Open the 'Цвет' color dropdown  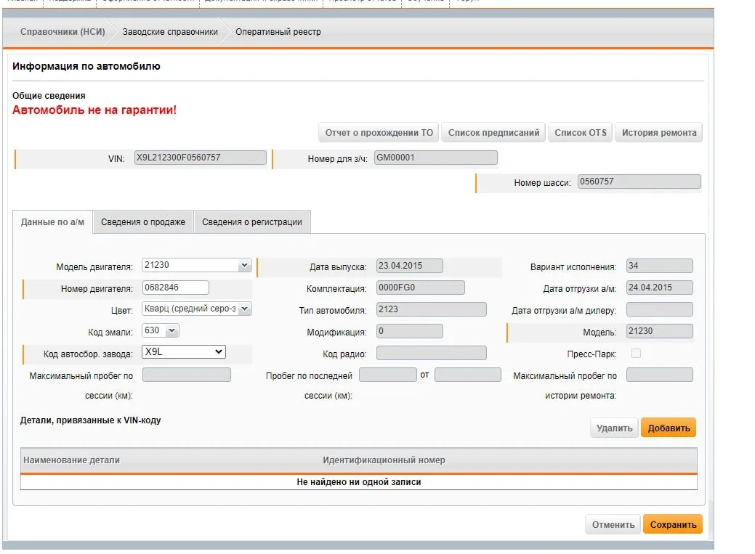tap(244, 309)
